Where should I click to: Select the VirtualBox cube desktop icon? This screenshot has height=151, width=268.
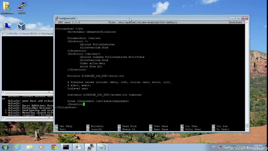21,26
